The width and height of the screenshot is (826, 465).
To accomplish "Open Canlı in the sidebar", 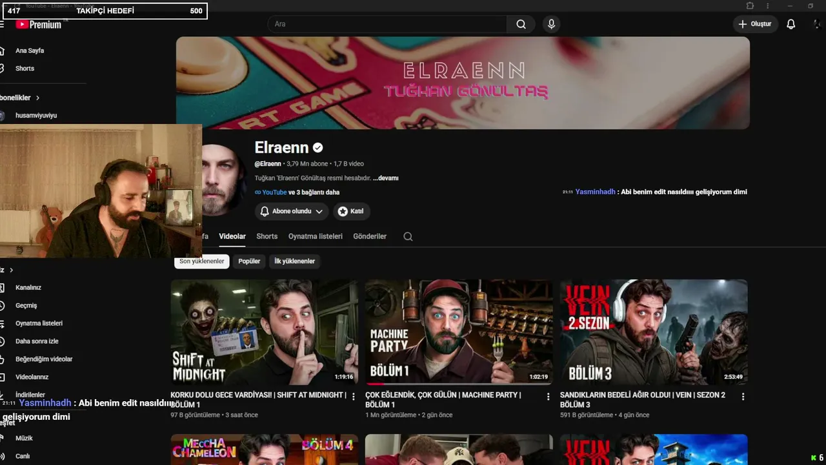I will [23, 456].
